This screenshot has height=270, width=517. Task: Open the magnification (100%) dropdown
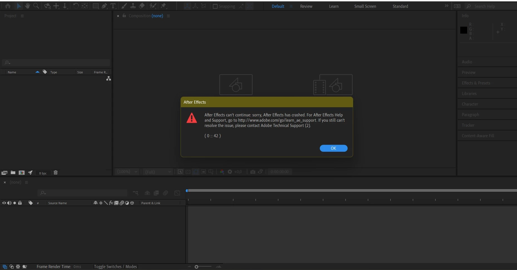pos(127,172)
